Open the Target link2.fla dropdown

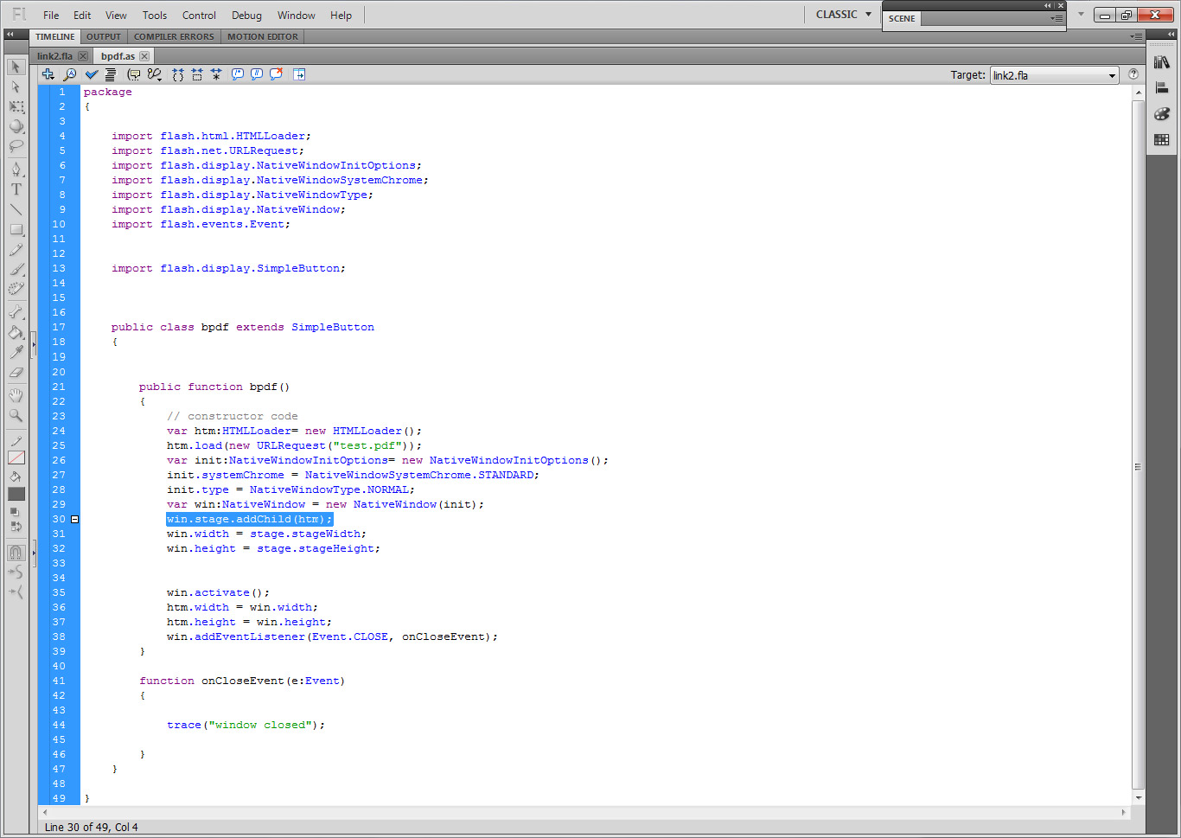pyautogui.click(x=1054, y=75)
